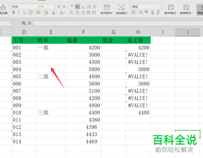Open the draw border dropdown arrow
Image resolution: width=203 pixels, height=158 pixels.
pyautogui.click(x=41, y=13)
